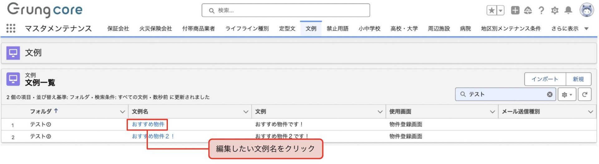Open the help question mark icon
599x164 pixels.
coord(541,11)
